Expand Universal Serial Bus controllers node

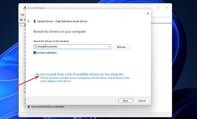tap(25, 107)
